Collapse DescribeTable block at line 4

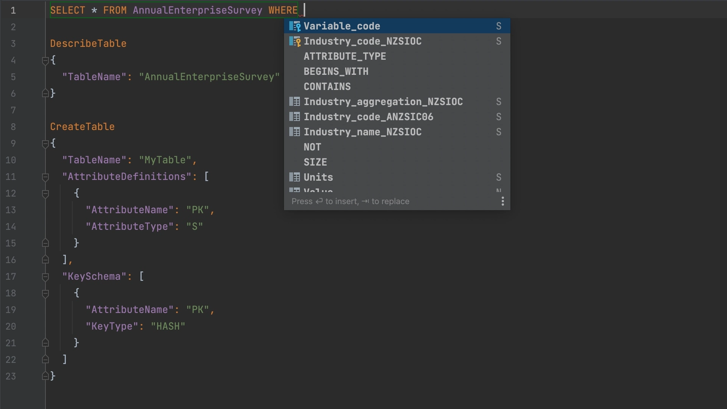(x=45, y=60)
